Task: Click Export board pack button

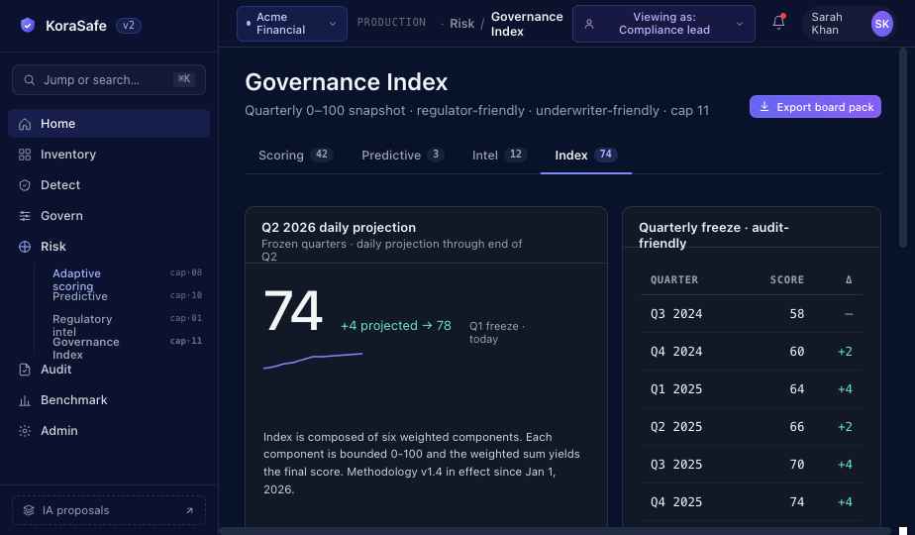Action: (x=815, y=107)
